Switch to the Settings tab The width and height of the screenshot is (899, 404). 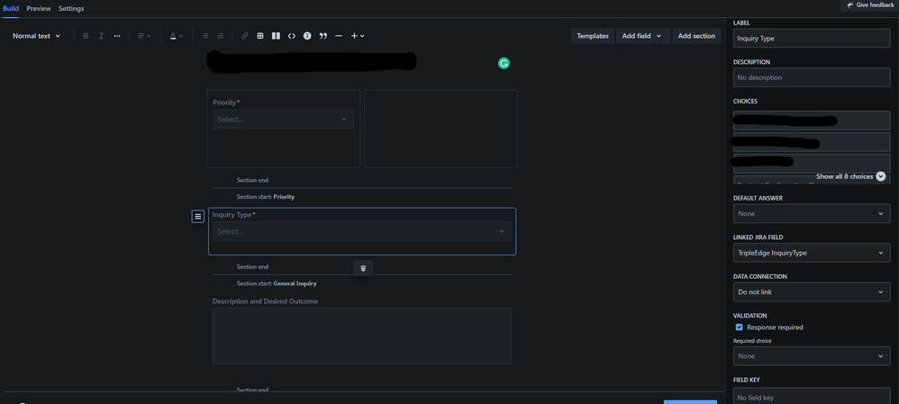coord(71,9)
